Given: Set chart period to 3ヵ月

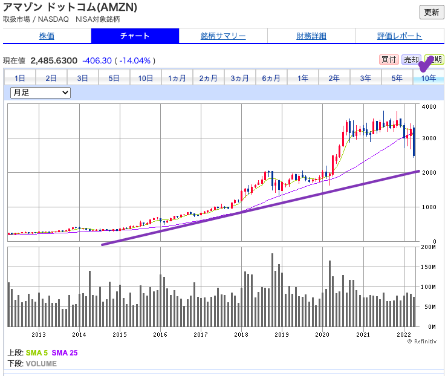Looking at the screenshot, I should pyautogui.click(x=240, y=78).
